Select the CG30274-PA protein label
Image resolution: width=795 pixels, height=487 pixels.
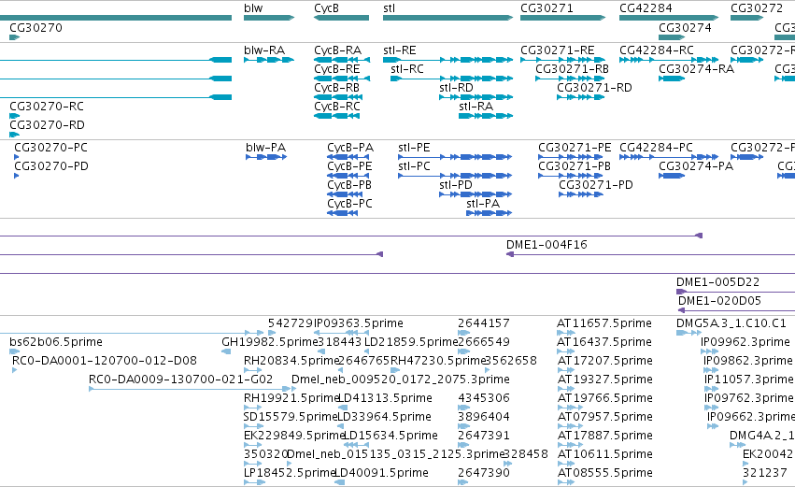click(696, 166)
